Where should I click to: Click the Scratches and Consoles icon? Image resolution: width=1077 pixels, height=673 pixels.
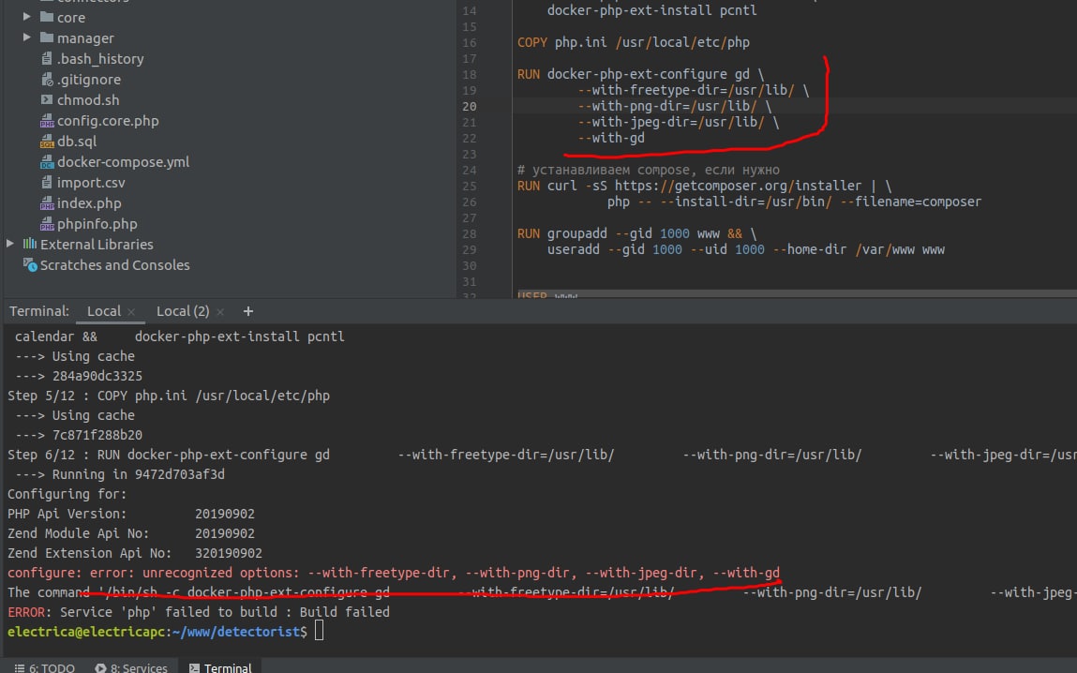click(30, 264)
